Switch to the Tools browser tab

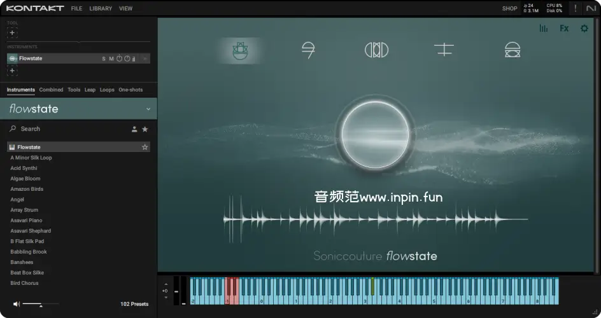tap(74, 90)
